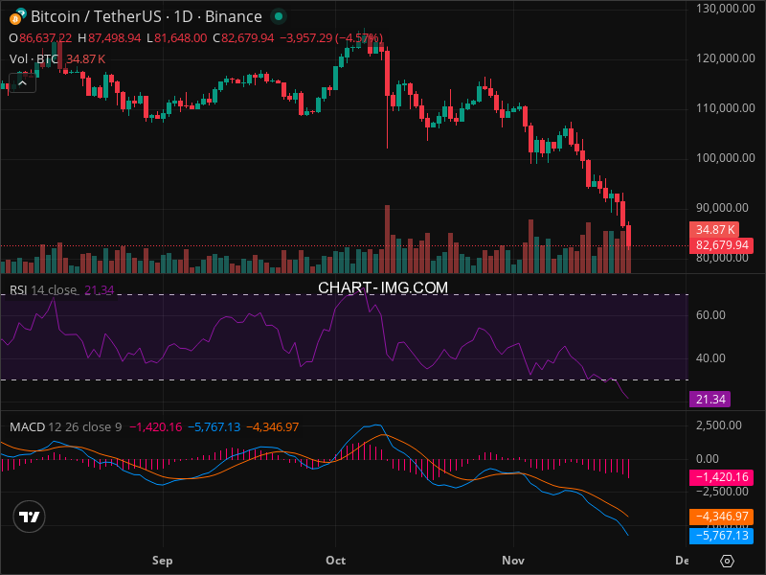Viewport: 766px width, 575px height.
Task: Click the CHART-IMG.COM watermark text
Action: pyautogui.click(x=383, y=287)
